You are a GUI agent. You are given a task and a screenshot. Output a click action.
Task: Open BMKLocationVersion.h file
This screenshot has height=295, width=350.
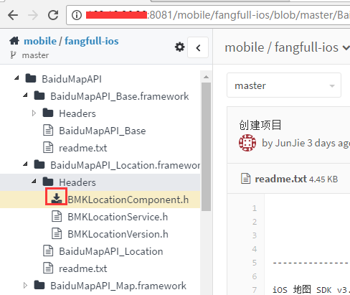click(x=118, y=234)
